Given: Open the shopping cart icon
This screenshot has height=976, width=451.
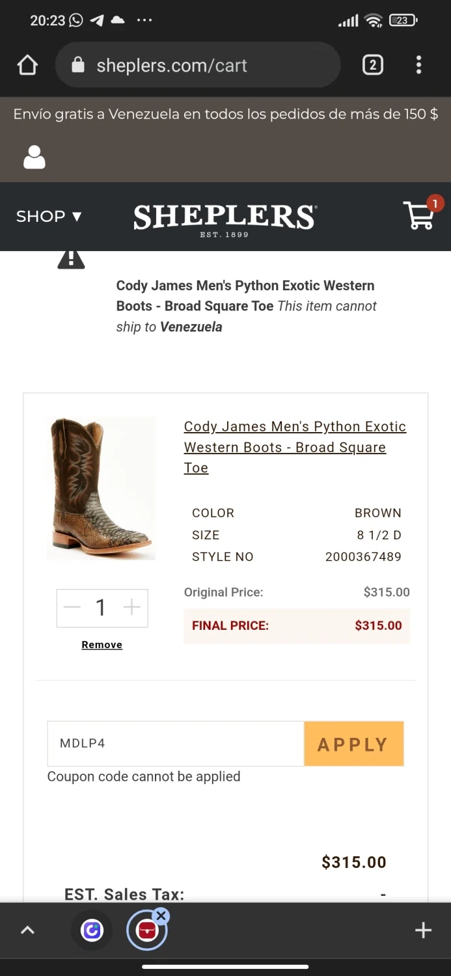Looking at the screenshot, I should (420, 215).
